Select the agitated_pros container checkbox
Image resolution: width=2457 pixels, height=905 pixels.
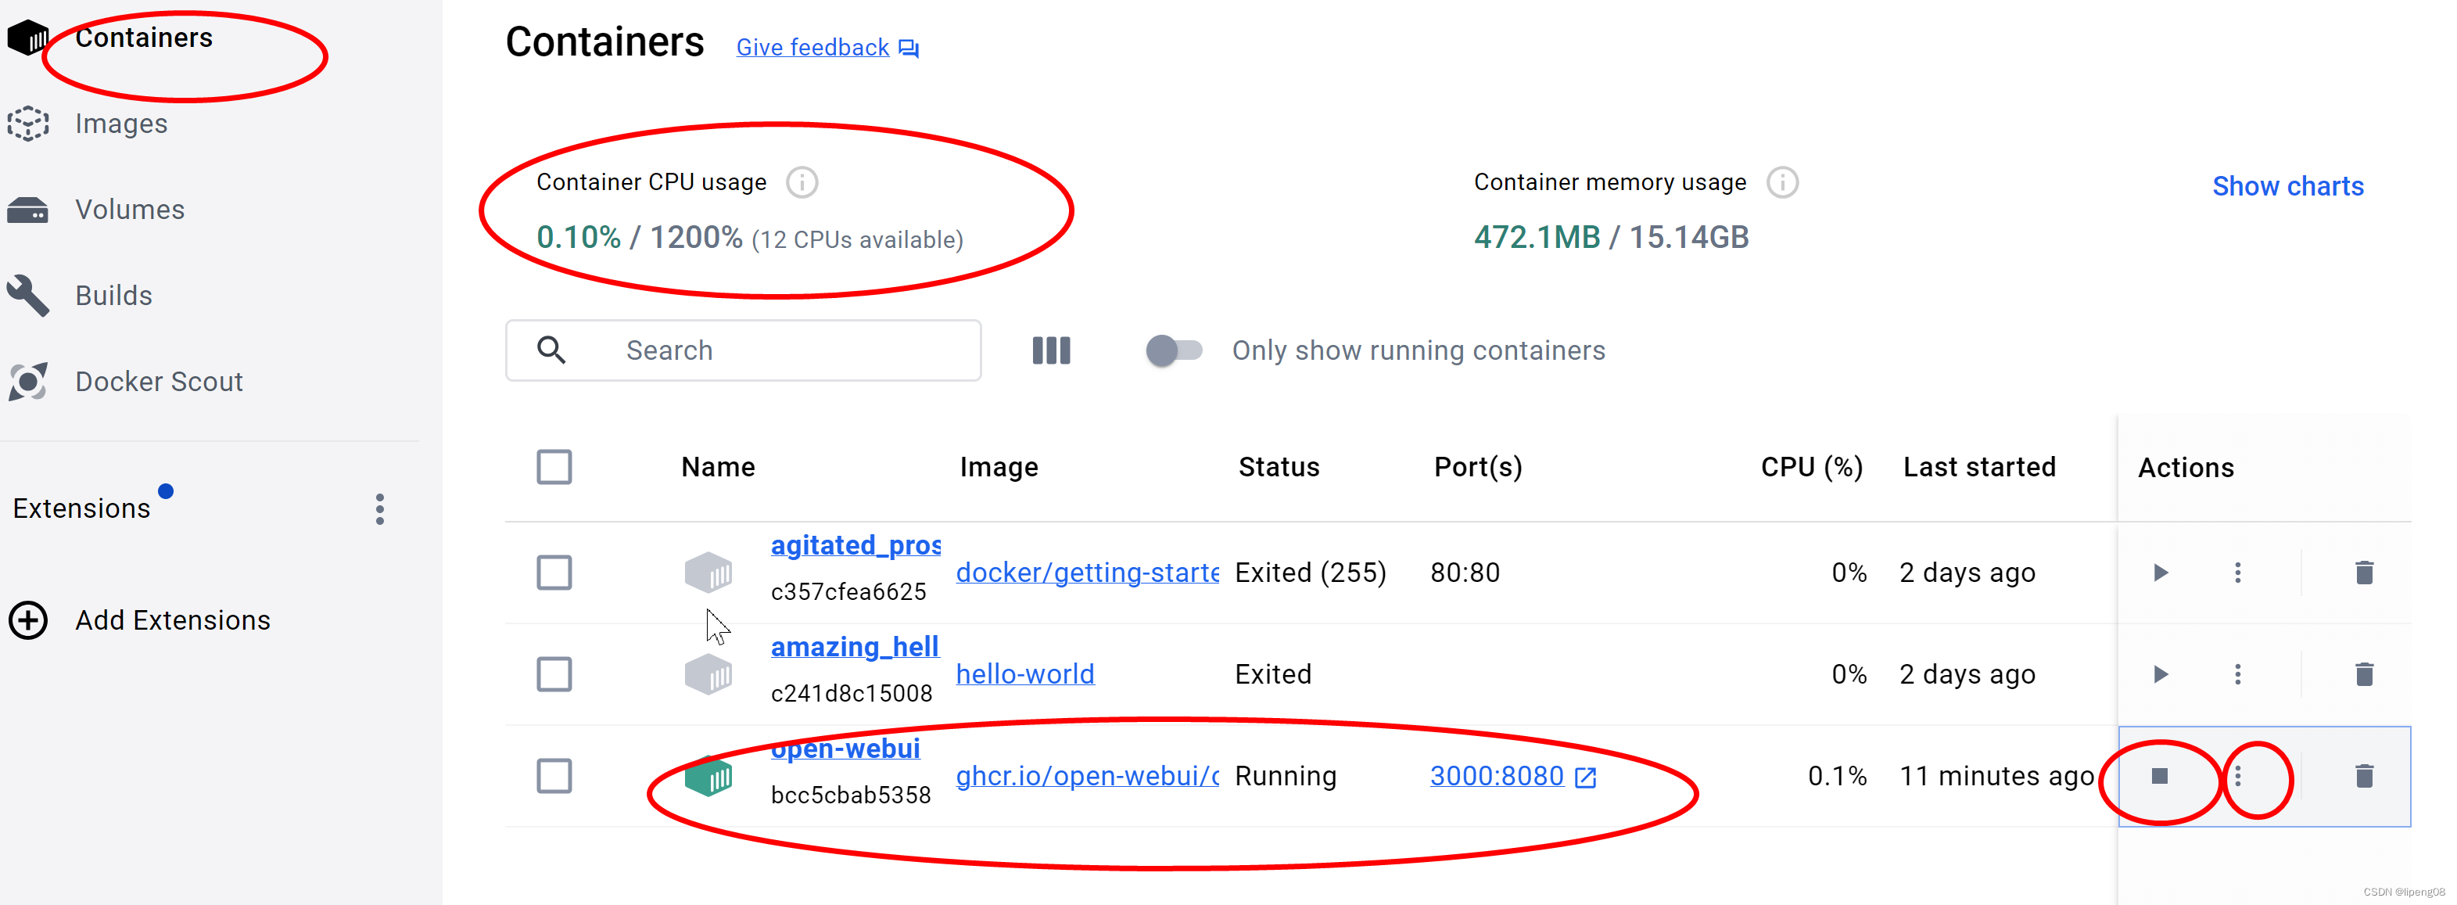click(x=554, y=573)
